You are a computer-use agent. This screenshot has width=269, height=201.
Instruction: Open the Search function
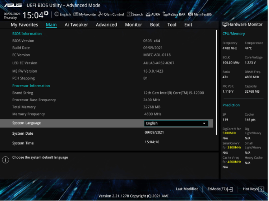click(135, 15)
